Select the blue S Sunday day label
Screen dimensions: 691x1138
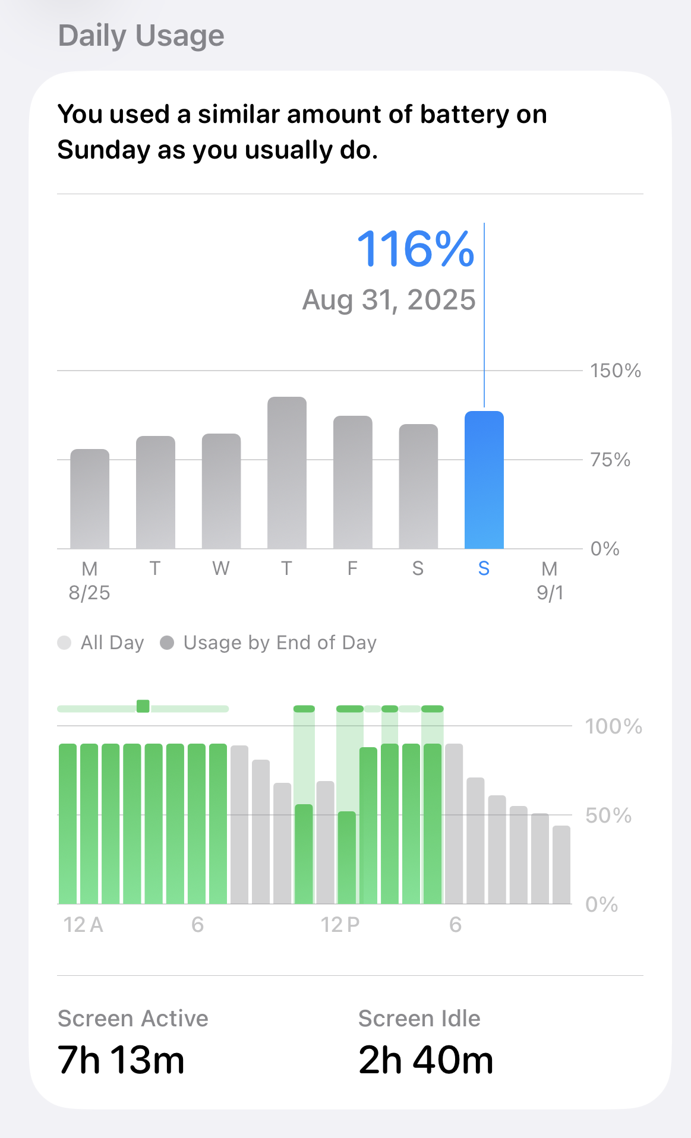[x=484, y=569]
